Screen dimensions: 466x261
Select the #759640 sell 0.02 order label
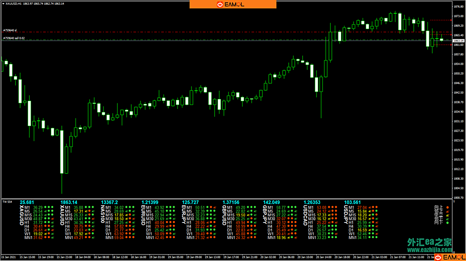point(14,38)
